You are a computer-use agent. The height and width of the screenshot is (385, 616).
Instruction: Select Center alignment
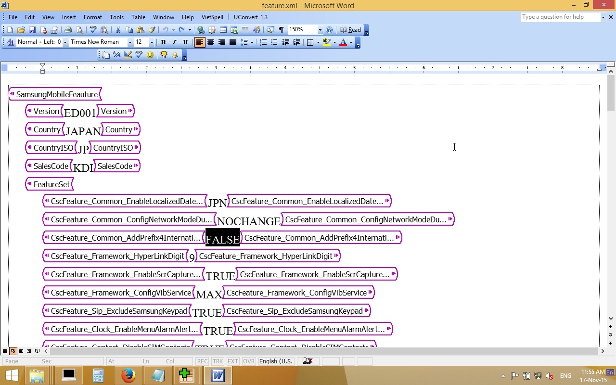210,42
